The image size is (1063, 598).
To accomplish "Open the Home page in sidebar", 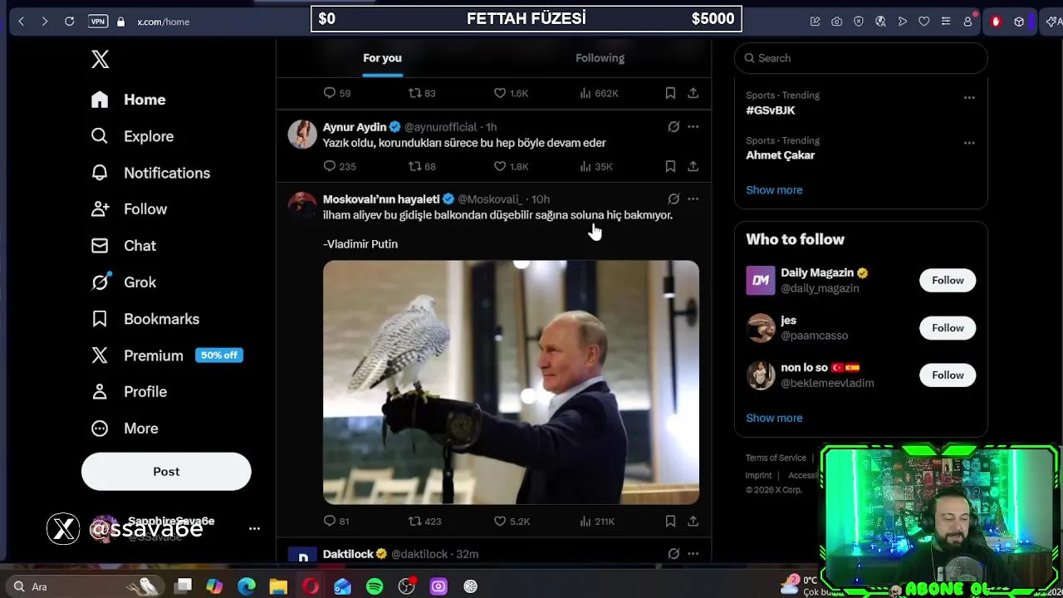I will 129,100.
